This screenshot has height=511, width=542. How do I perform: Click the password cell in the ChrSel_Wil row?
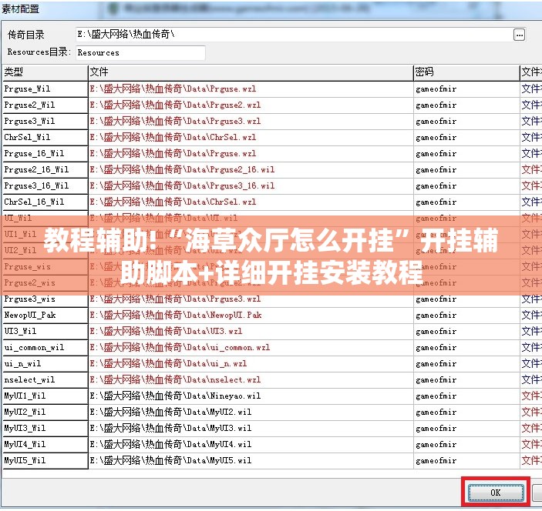point(466,137)
